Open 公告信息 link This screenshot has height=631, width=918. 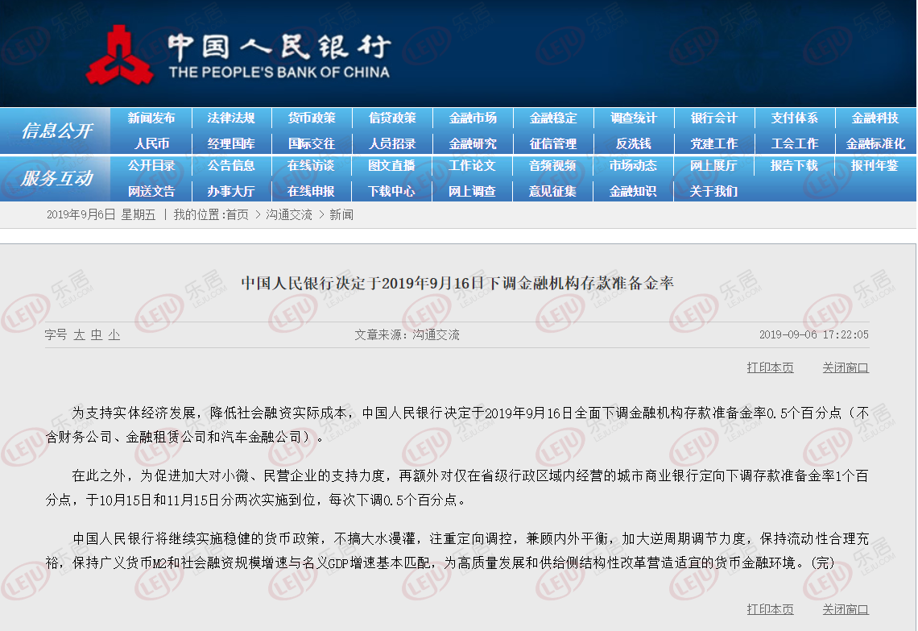click(x=231, y=166)
